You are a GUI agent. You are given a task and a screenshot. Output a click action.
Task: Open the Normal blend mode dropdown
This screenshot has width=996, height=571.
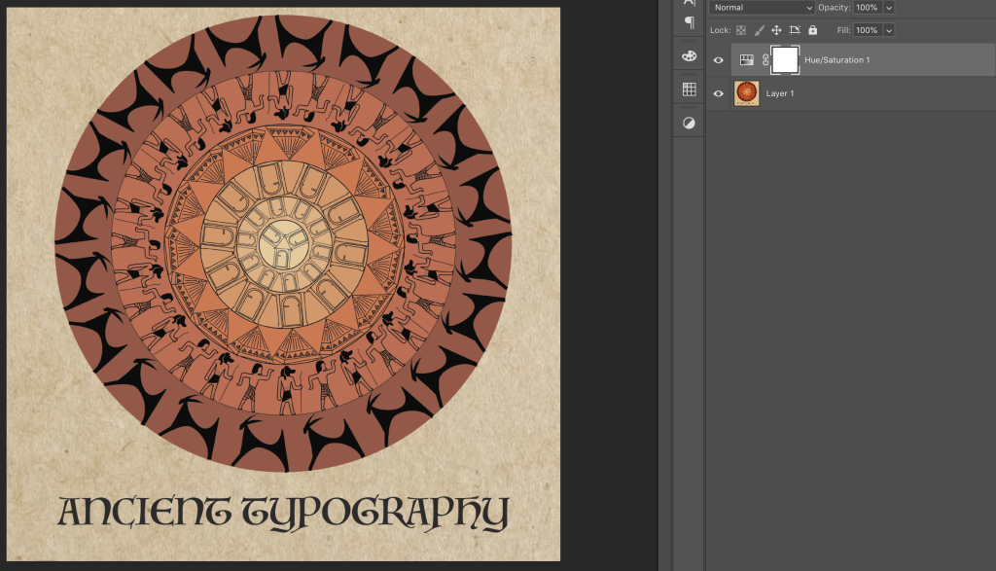click(x=762, y=8)
